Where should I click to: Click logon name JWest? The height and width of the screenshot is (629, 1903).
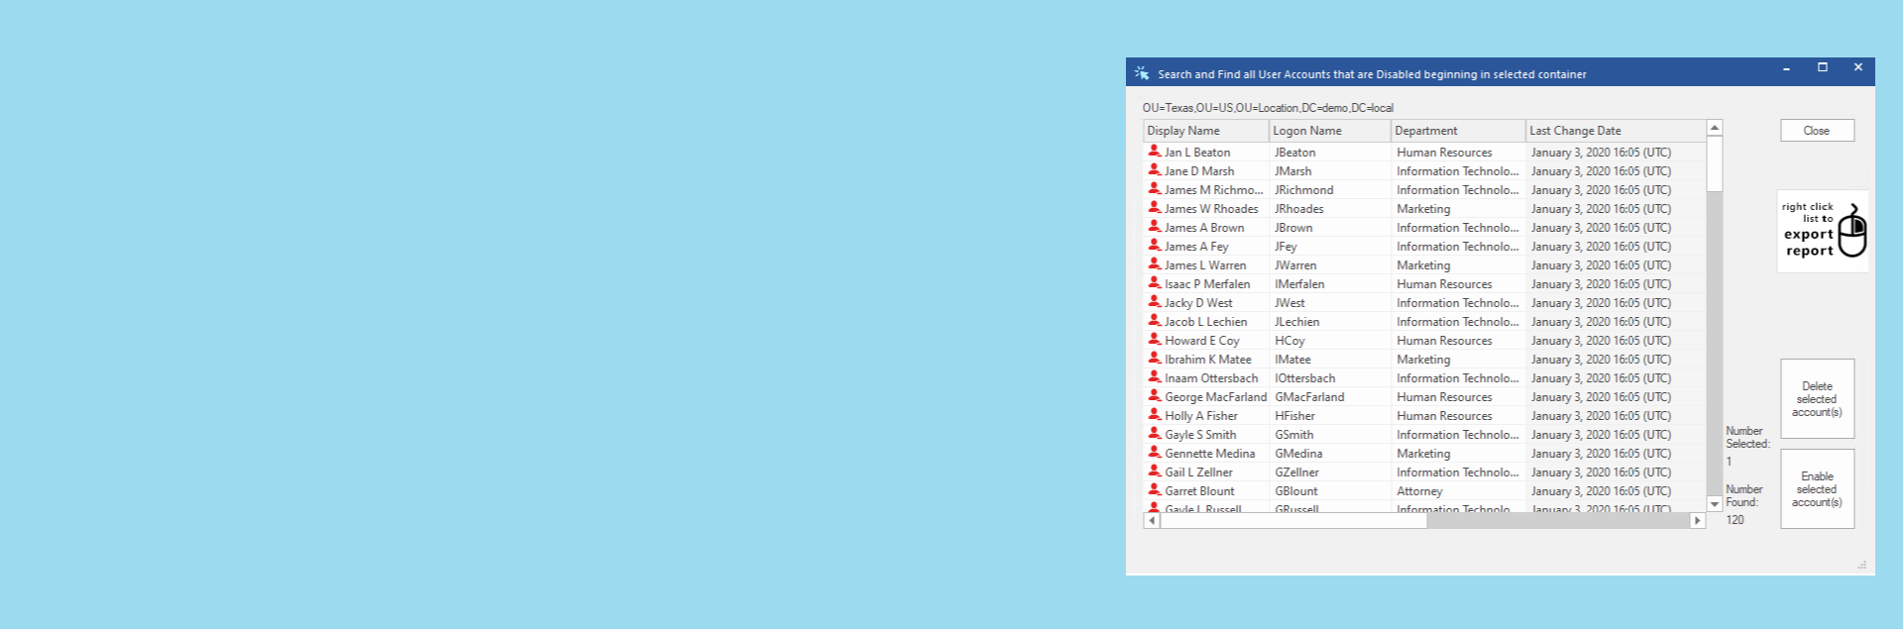click(x=1289, y=303)
